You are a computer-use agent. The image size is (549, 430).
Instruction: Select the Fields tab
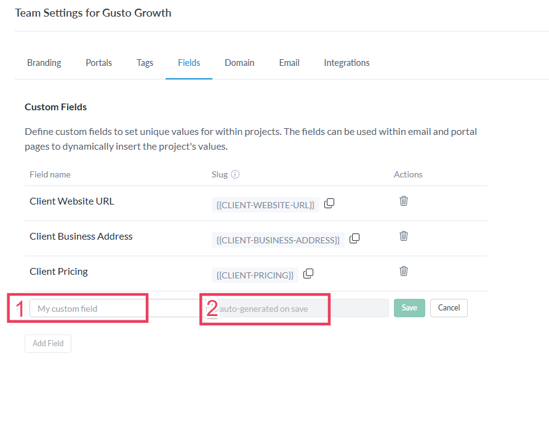point(189,63)
